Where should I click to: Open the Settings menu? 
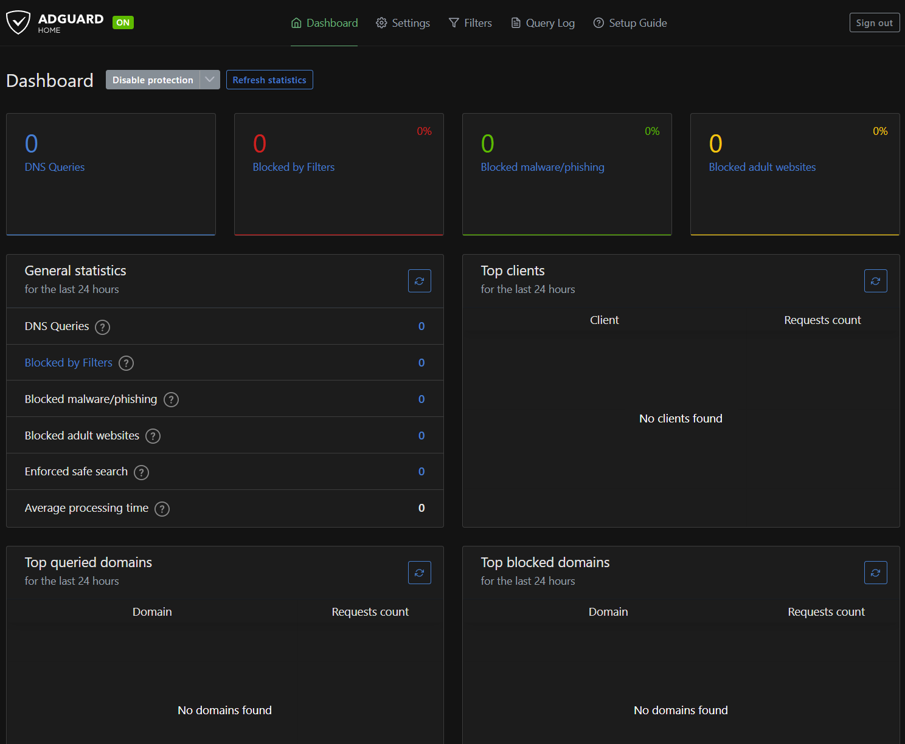click(x=403, y=23)
